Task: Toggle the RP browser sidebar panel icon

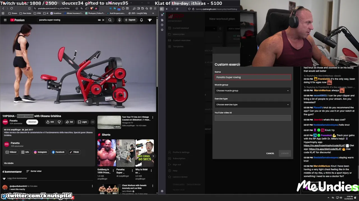Action: click(x=162, y=9)
